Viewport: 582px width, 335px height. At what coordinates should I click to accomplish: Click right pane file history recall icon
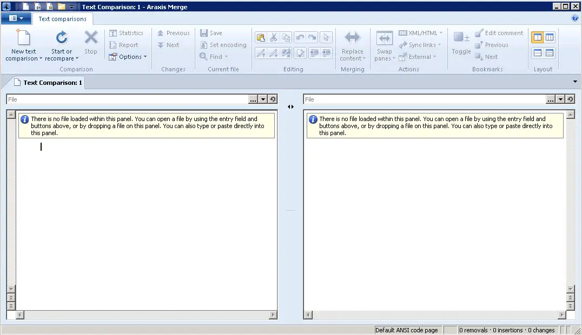[x=570, y=99]
